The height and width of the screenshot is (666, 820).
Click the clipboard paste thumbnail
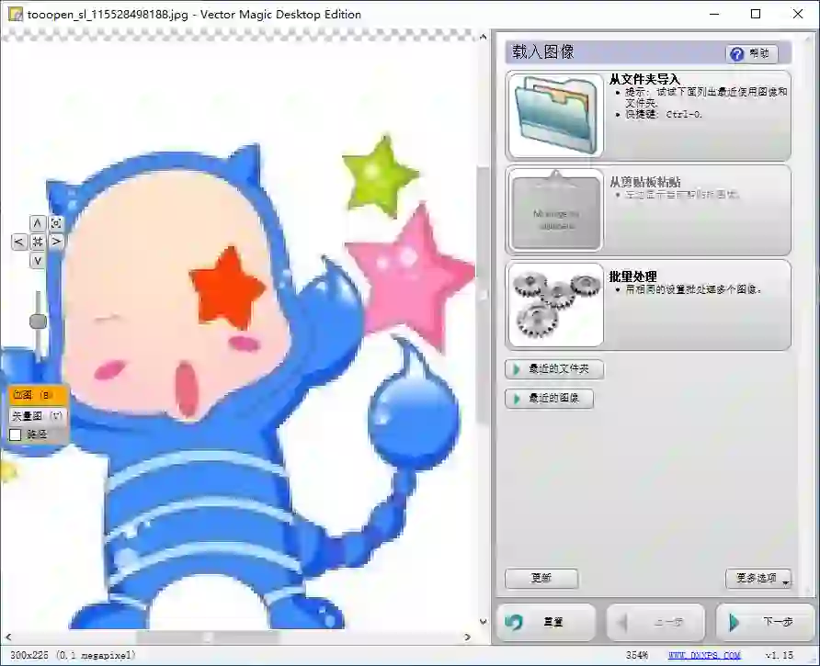[555, 210]
